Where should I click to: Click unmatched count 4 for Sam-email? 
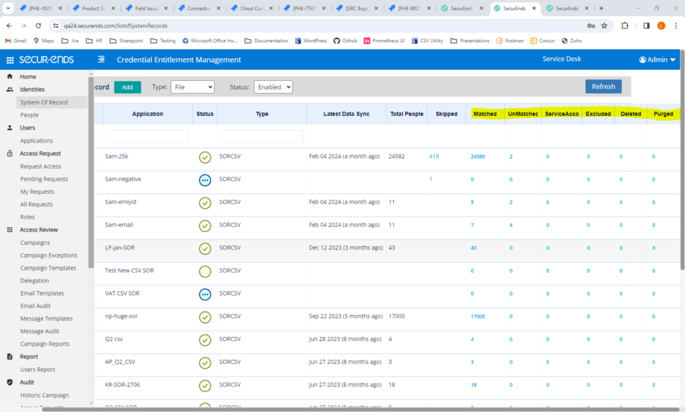(510, 225)
